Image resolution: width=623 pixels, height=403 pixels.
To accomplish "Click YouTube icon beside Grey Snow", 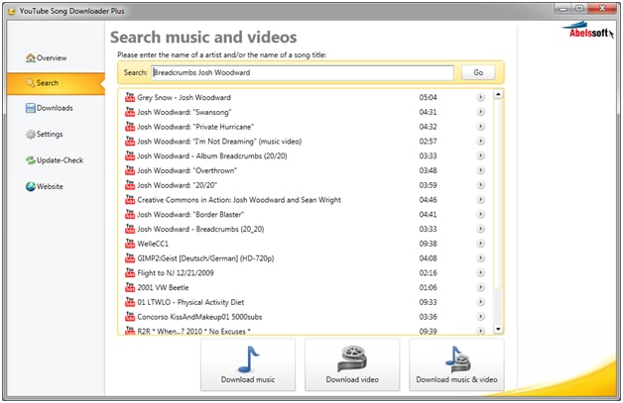I will click(130, 97).
